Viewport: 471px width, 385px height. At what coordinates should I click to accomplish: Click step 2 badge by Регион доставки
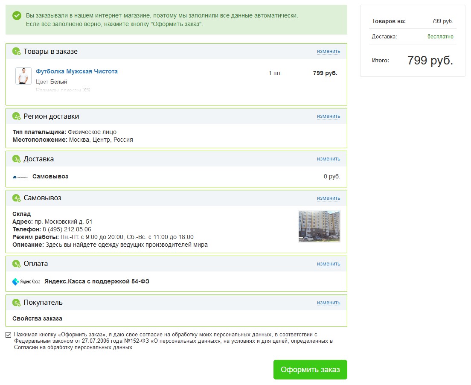coord(17,117)
